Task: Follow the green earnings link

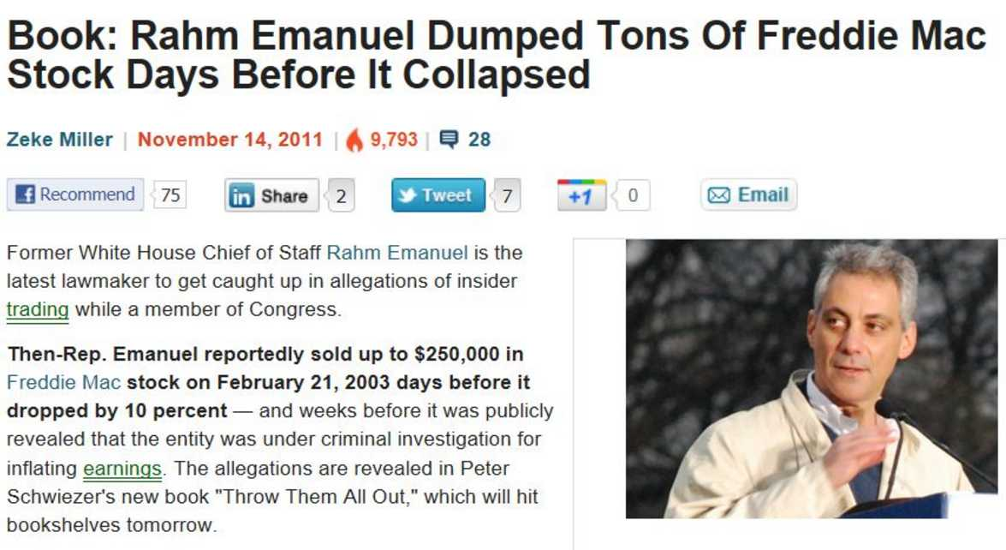Action: (x=122, y=469)
